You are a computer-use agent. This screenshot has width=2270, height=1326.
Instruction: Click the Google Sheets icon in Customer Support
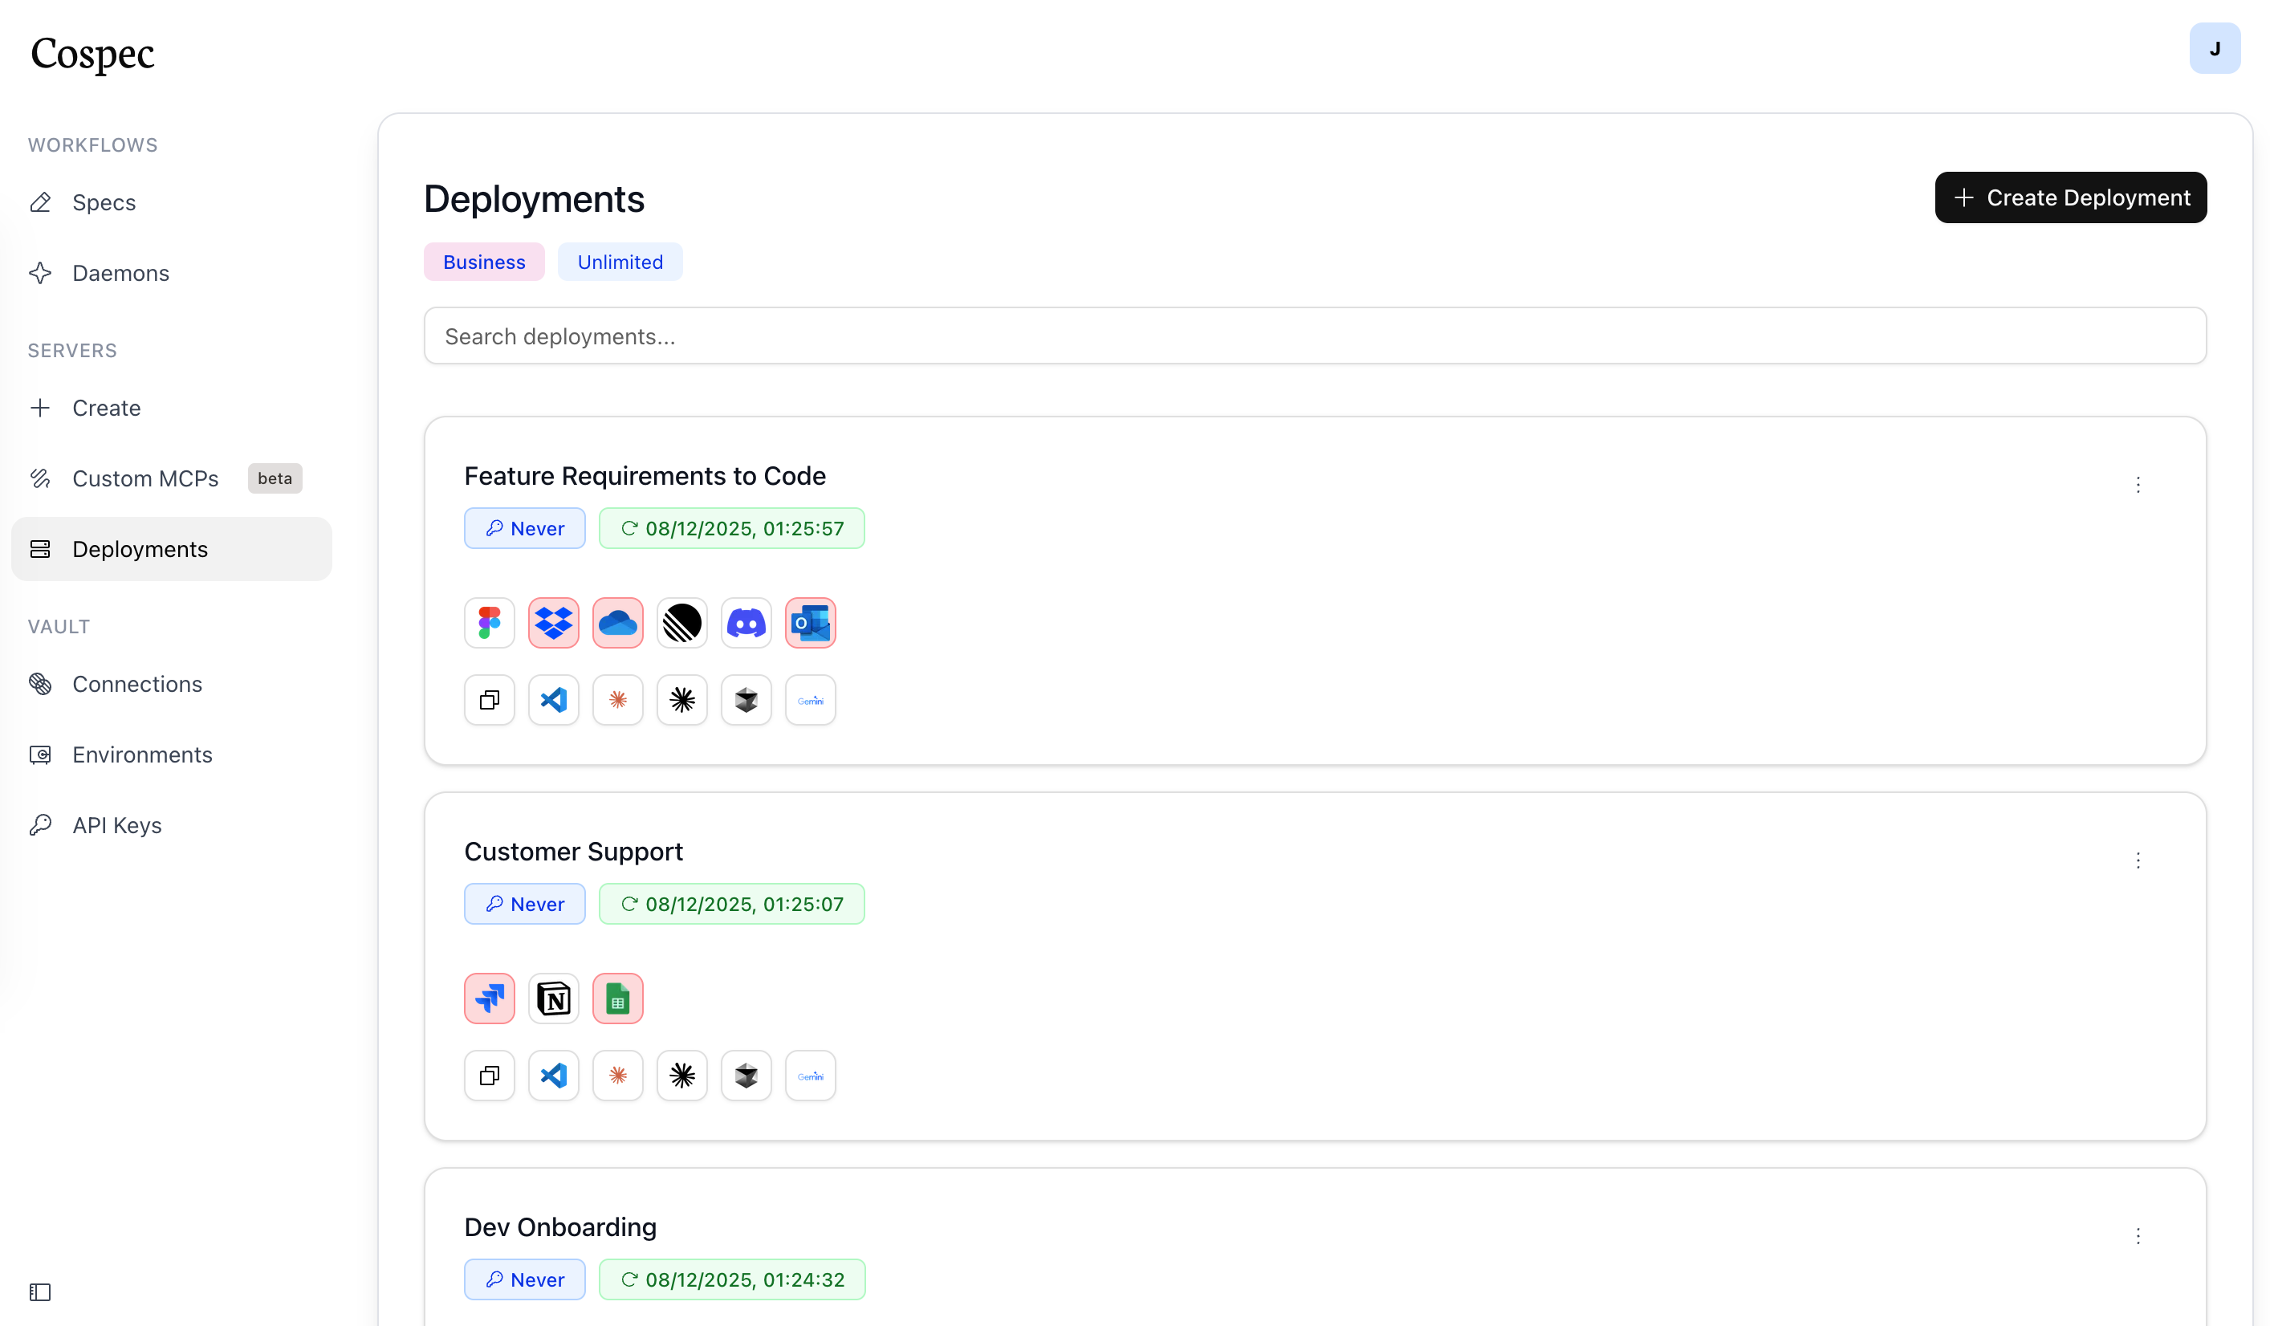pyautogui.click(x=618, y=998)
